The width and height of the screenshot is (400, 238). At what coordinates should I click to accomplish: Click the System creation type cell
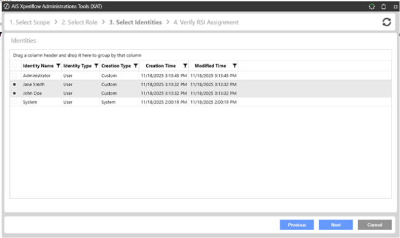pos(109,102)
